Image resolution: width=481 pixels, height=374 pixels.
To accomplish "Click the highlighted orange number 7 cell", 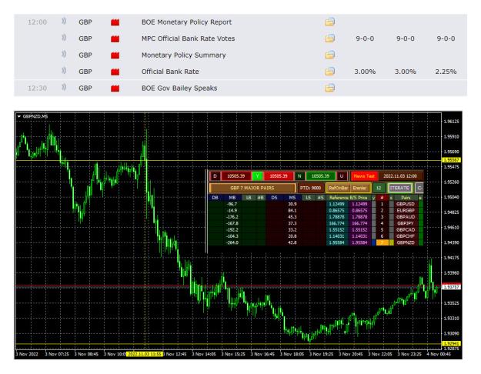I will click(x=382, y=242).
